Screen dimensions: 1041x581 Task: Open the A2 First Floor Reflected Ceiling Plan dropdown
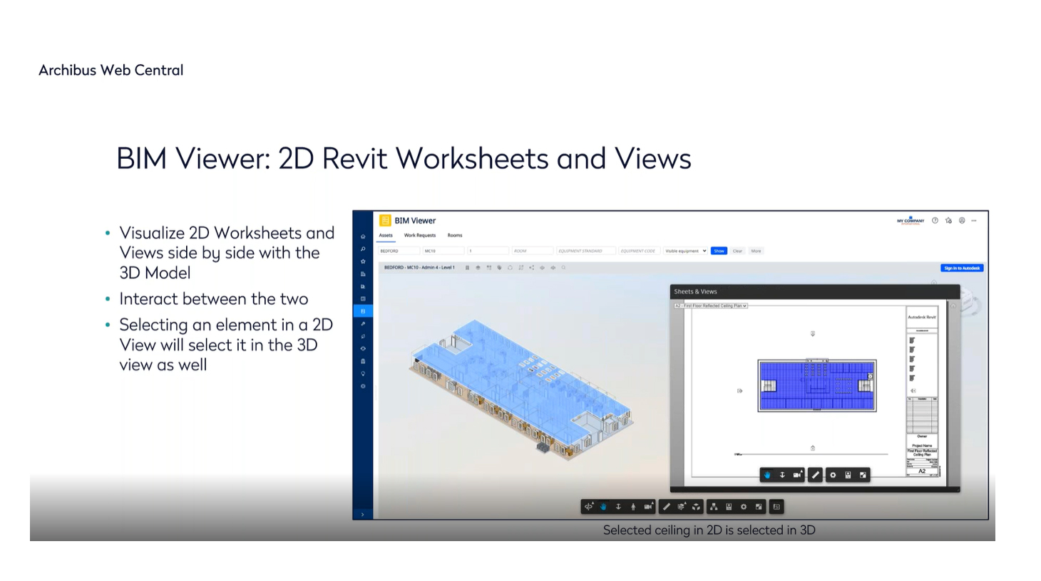point(711,305)
